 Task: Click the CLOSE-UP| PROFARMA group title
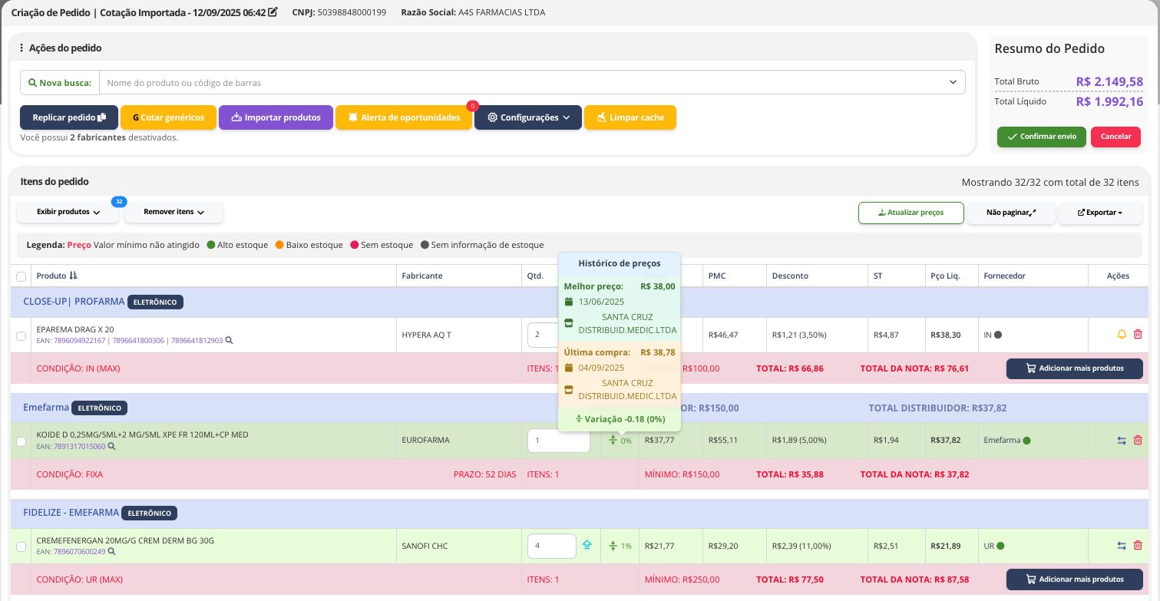[73, 302]
